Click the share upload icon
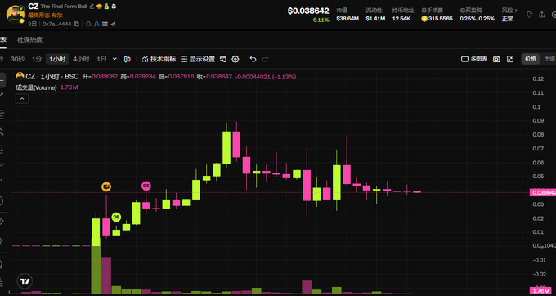This screenshot has width=556, height=296. tap(542, 15)
